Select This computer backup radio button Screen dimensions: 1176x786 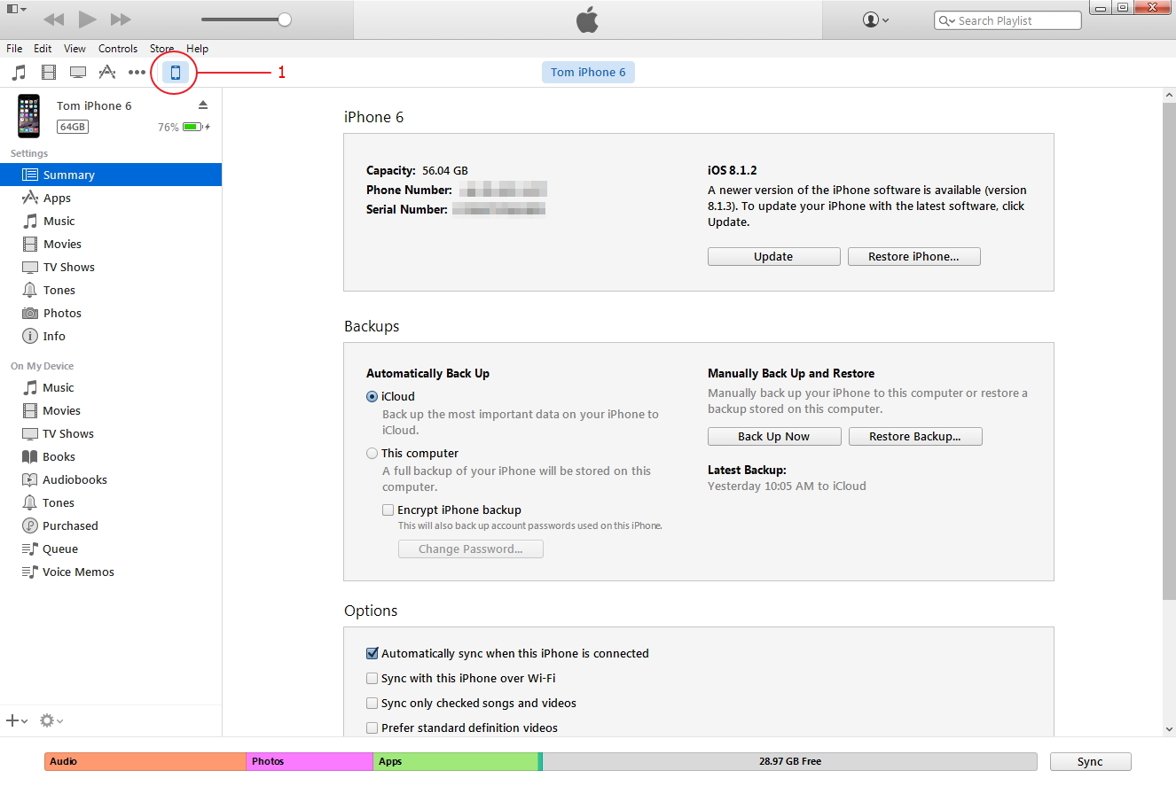pos(372,453)
